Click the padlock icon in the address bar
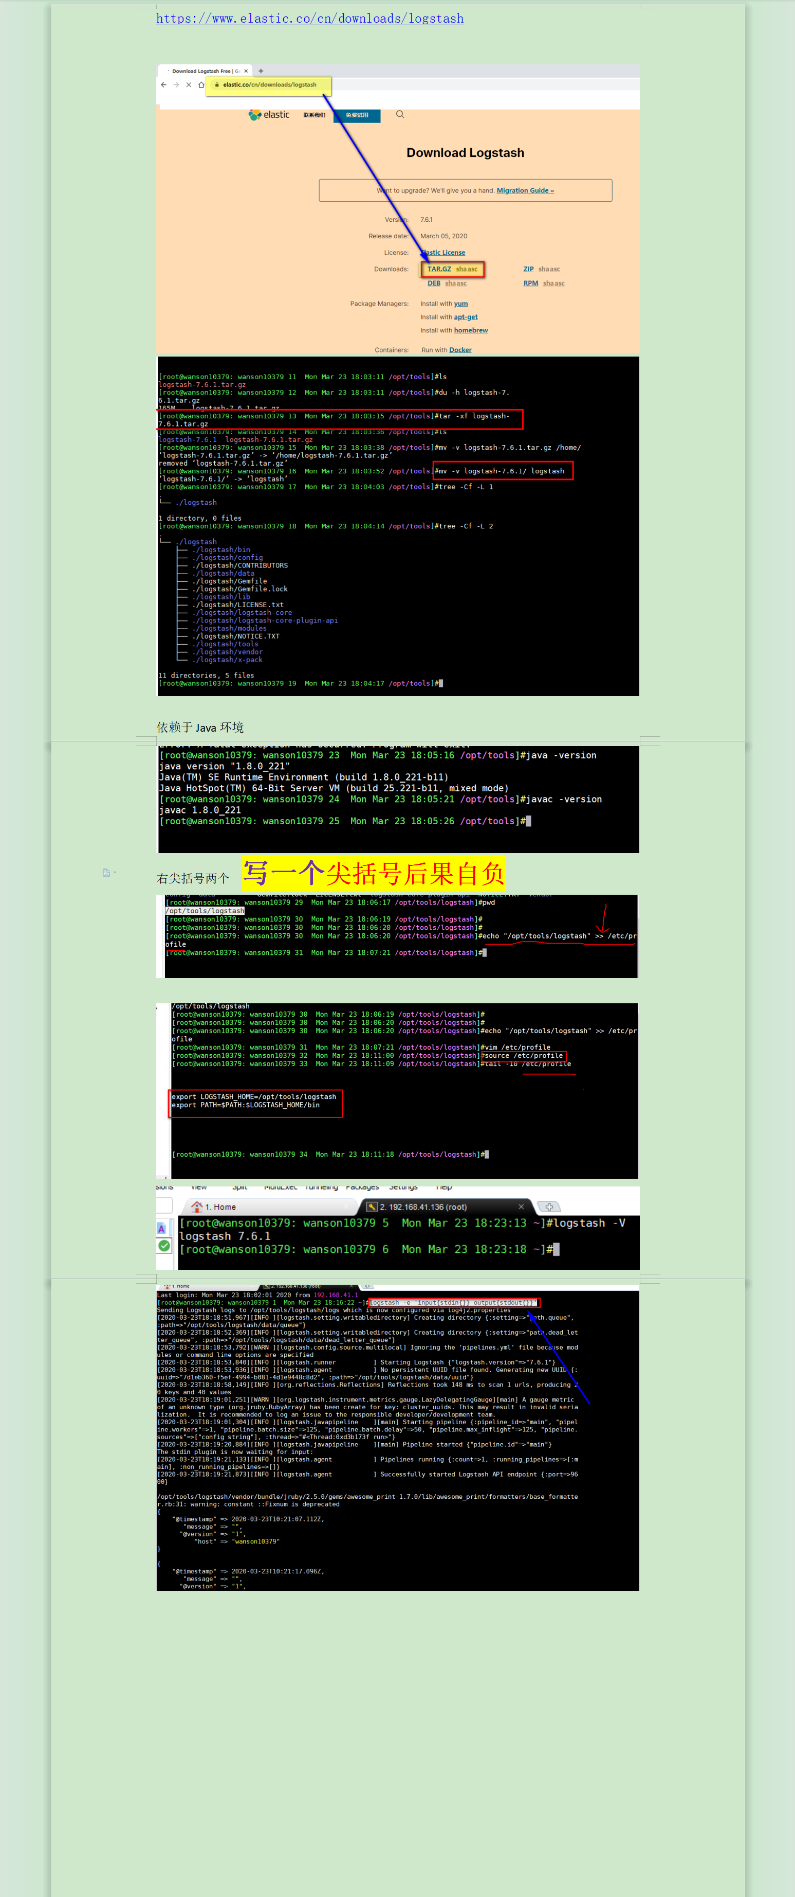Screen dimensions: 795x1897 [217, 85]
